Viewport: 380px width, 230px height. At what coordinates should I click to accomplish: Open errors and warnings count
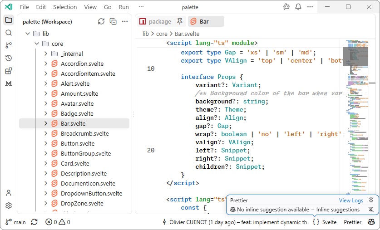pyautogui.click(x=58, y=222)
